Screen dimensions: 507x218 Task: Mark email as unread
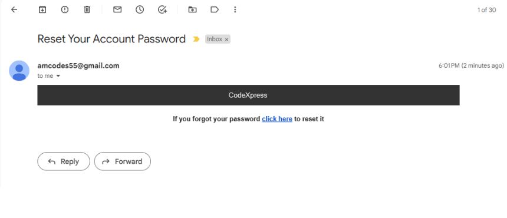coord(117,9)
